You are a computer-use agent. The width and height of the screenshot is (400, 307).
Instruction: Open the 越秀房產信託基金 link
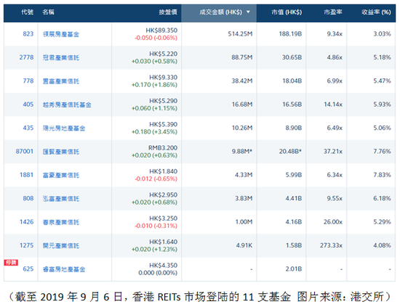click(67, 105)
